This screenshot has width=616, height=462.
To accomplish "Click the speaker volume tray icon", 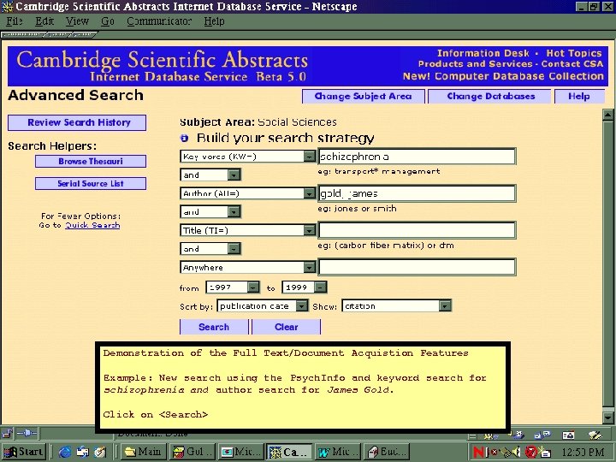I will coord(516,452).
